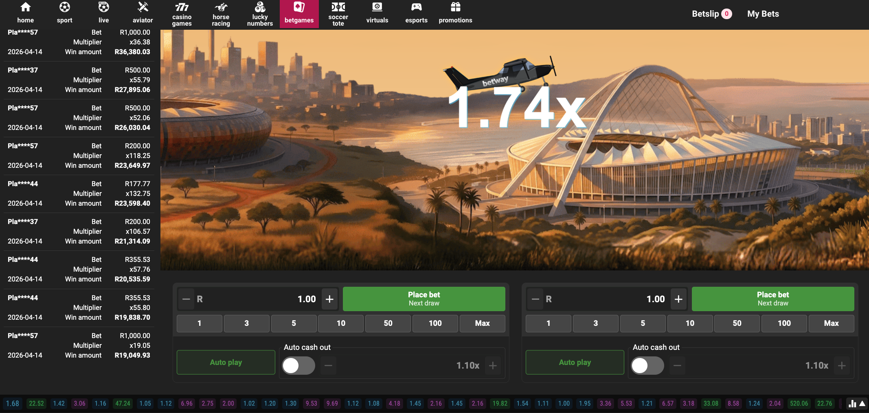The height and width of the screenshot is (413, 869).
Task: Select the highlighted betgames tab
Action: [299, 14]
